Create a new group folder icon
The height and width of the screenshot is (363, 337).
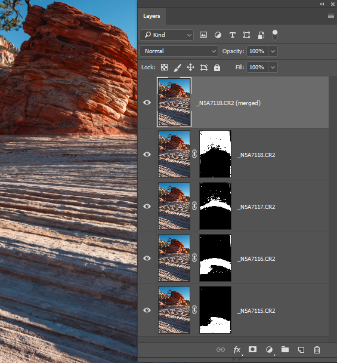pos(285,349)
